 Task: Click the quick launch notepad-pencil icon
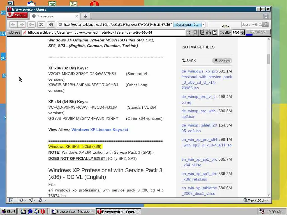(24, 212)
